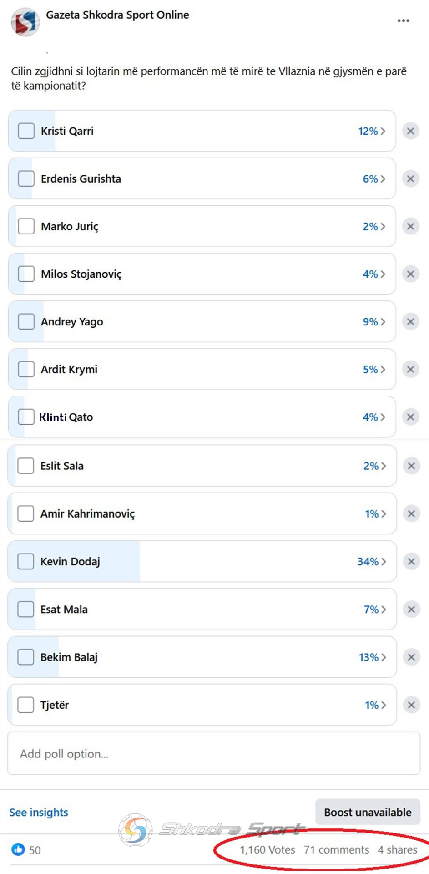Click the Boost unavailable button
Image resolution: width=429 pixels, height=874 pixels.
click(368, 812)
